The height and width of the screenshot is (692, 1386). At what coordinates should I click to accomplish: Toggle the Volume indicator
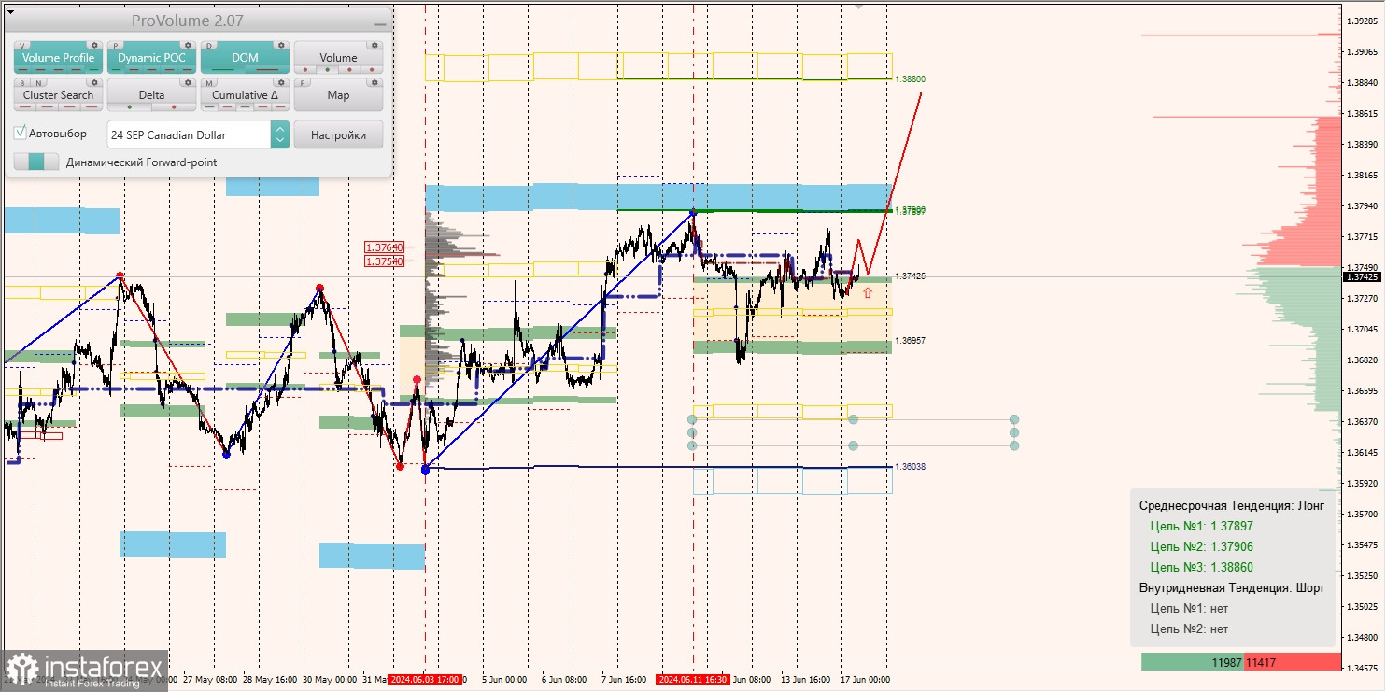point(338,57)
